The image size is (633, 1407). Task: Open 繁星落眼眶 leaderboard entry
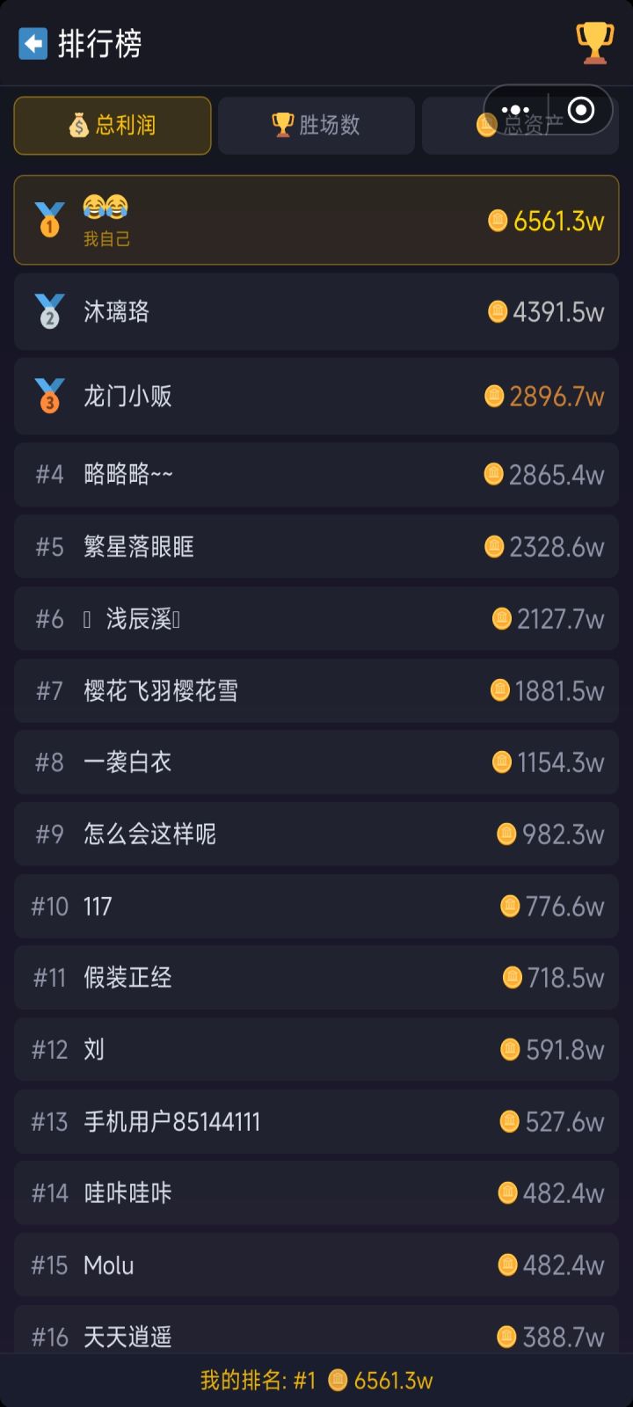316,547
